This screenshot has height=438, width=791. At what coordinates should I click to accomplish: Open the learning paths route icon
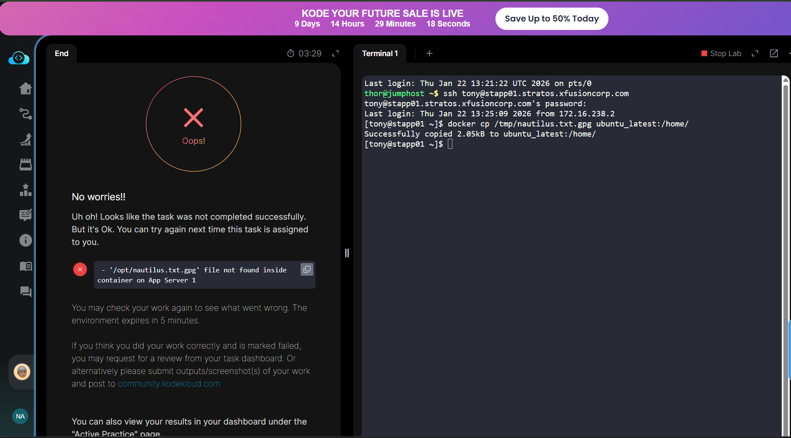[x=25, y=114]
